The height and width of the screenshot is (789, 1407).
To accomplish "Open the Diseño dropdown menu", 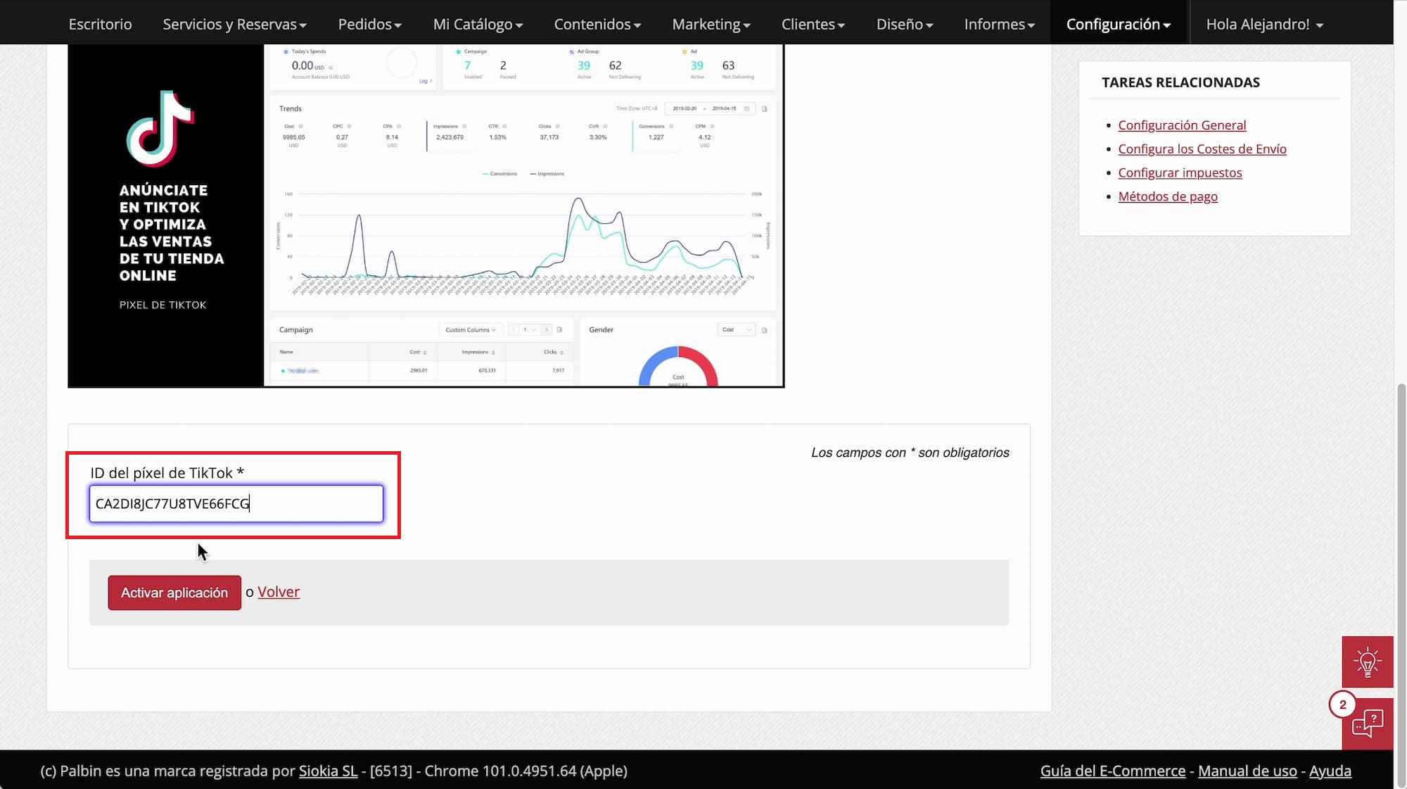I will click(904, 24).
